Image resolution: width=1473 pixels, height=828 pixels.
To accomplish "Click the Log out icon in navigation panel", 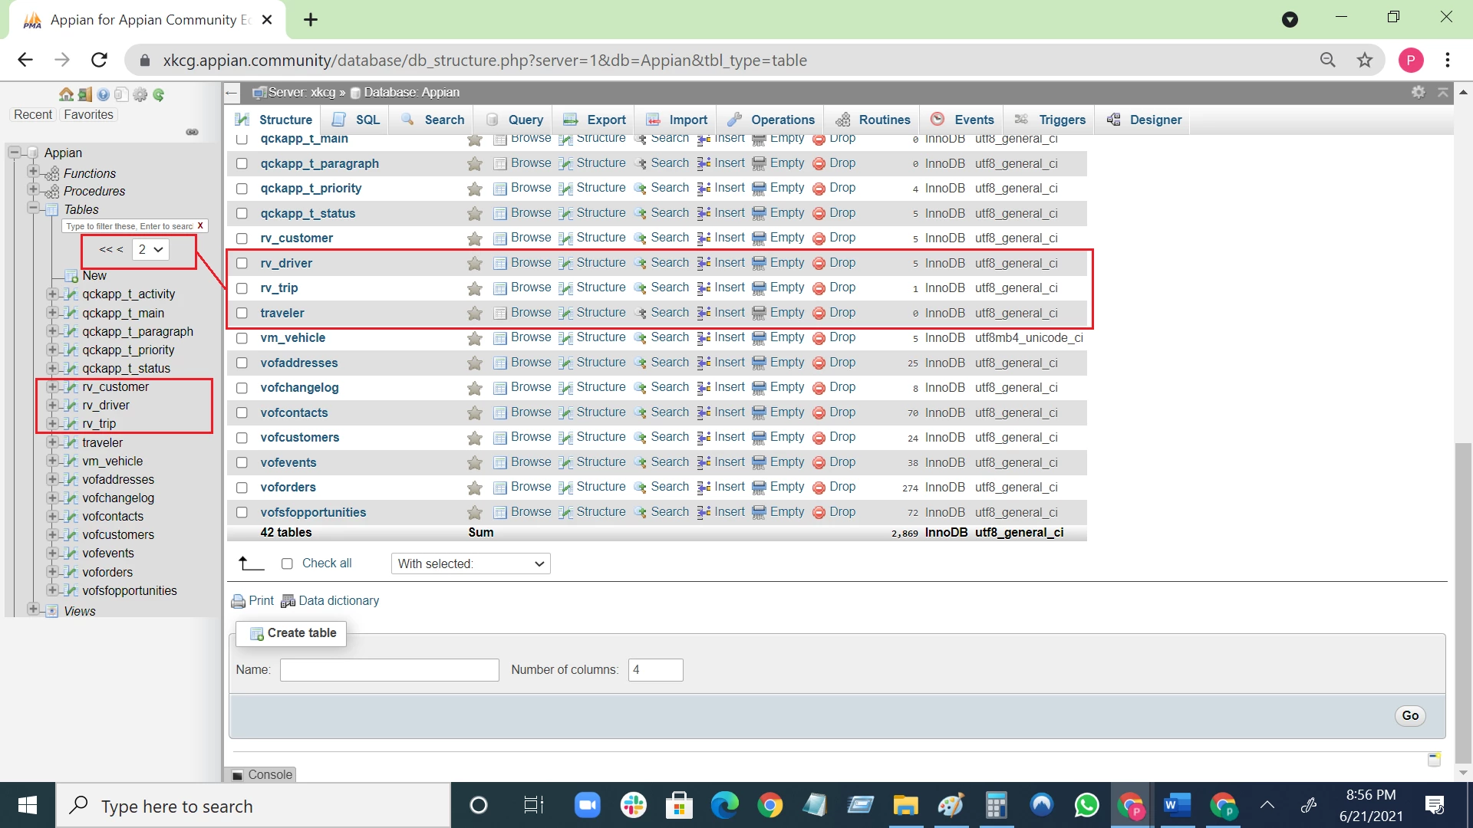I will click(85, 95).
